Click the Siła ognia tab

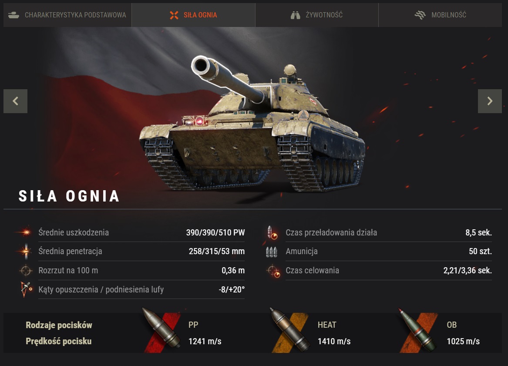(193, 15)
